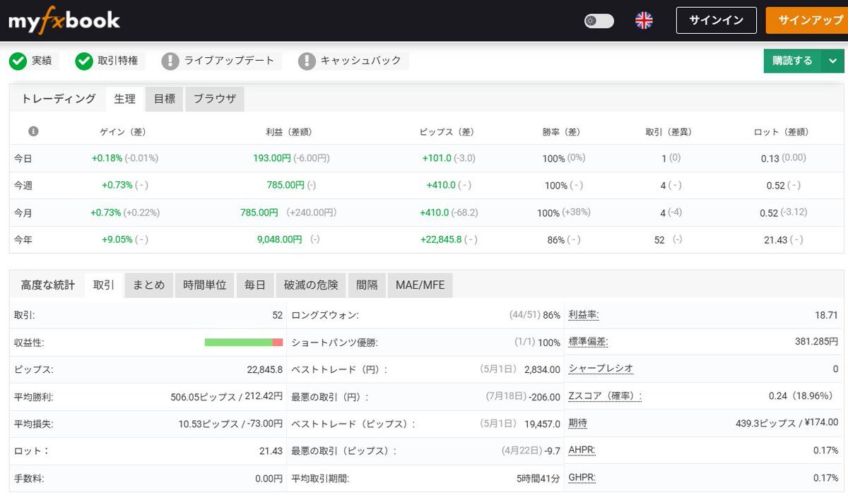Switch to the 破滅の危険 tab
The height and width of the screenshot is (495, 848).
[311, 285]
